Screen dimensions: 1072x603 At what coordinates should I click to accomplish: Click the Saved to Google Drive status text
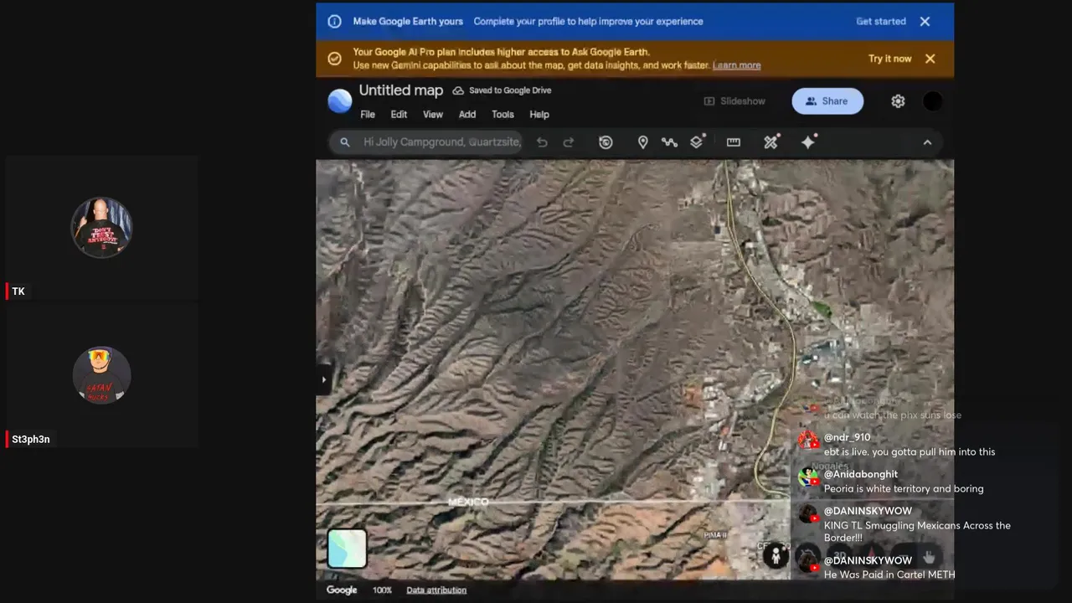pos(510,90)
